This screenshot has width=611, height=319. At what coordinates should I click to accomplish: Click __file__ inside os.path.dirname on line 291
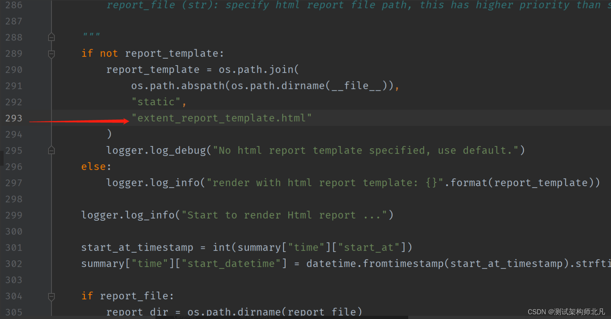point(356,86)
